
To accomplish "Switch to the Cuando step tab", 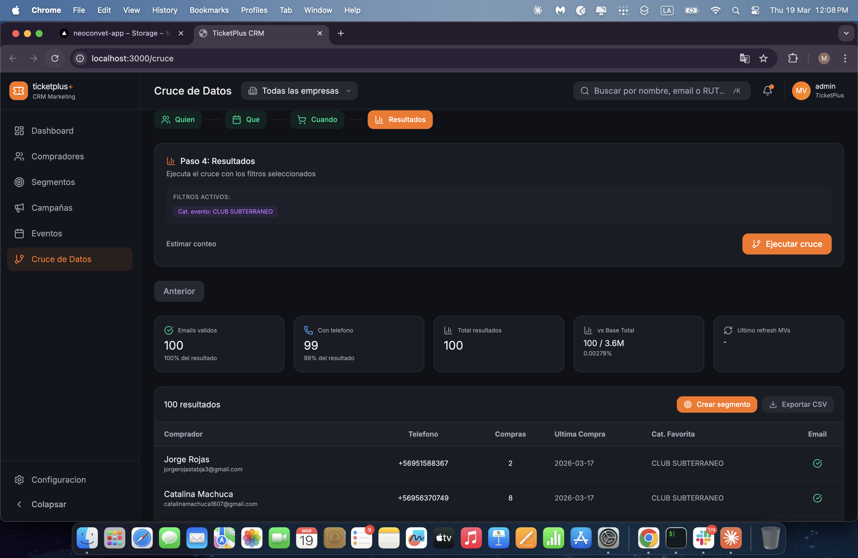I will [x=317, y=119].
